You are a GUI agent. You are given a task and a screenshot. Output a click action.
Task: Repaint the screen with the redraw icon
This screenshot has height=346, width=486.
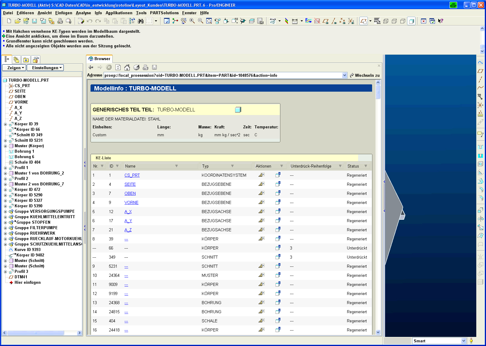[167, 21]
